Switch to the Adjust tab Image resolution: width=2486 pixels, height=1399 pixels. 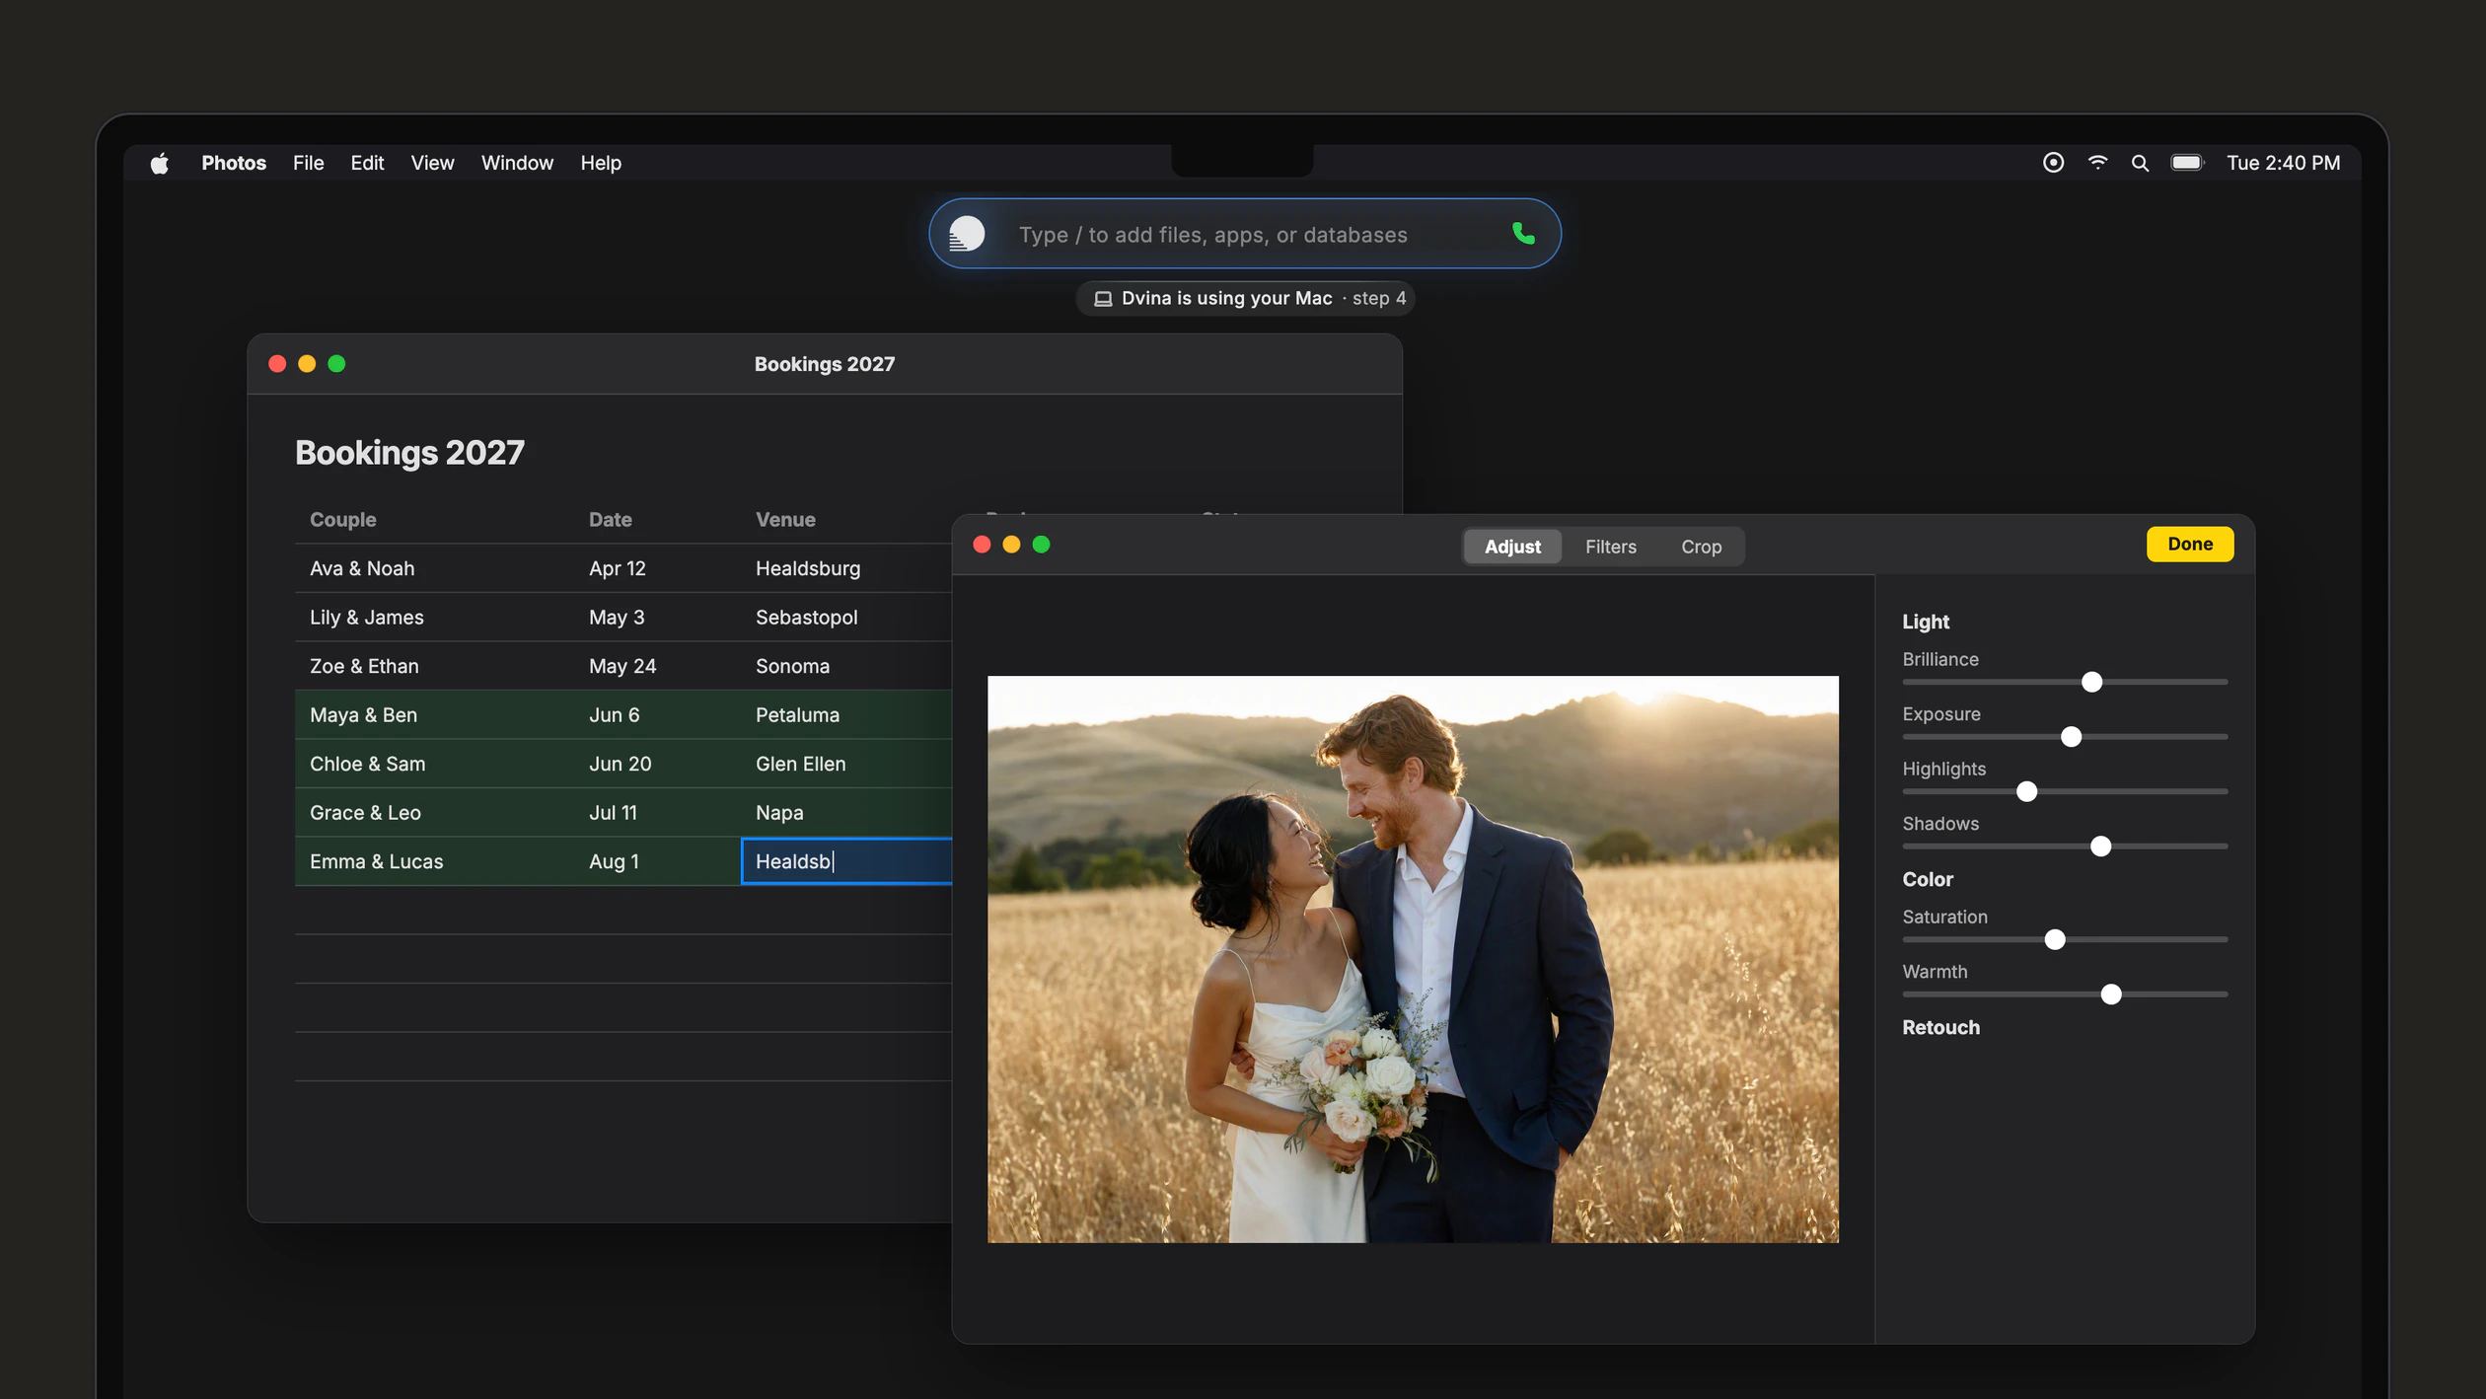coord(1512,547)
